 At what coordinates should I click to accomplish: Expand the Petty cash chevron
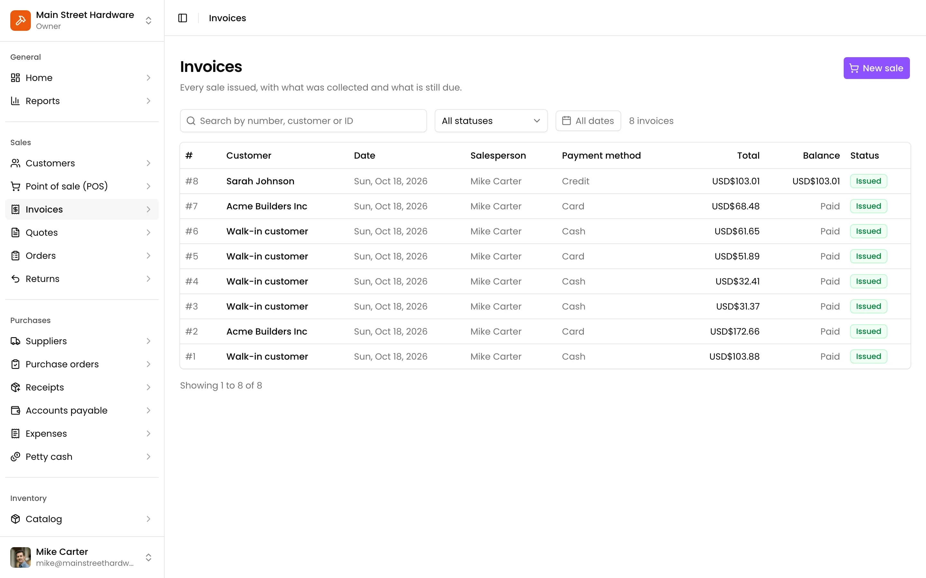click(149, 457)
